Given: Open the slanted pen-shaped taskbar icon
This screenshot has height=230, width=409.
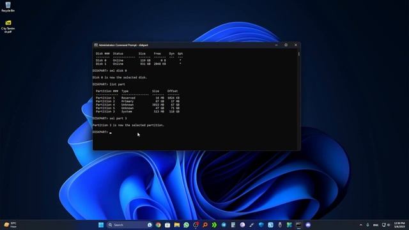Looking at the screenshot, I should tap(252, 225).
